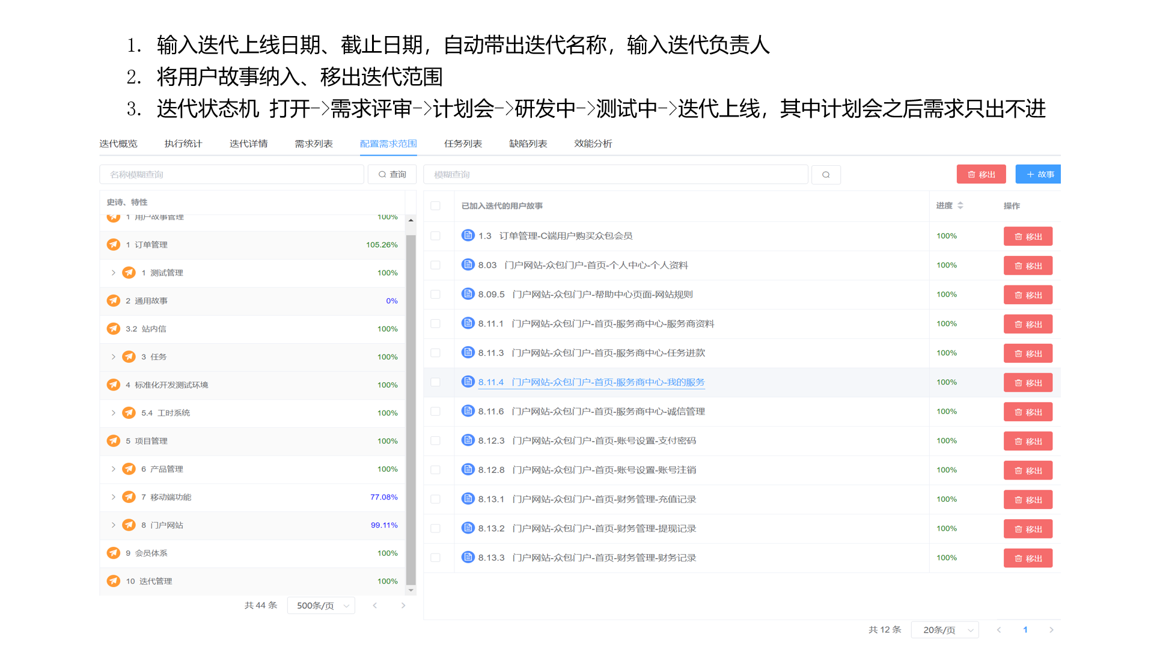1154x649 pixels.
Task: Click the 进度 sort arrows in the header
Action: click(x=960, y=205)
